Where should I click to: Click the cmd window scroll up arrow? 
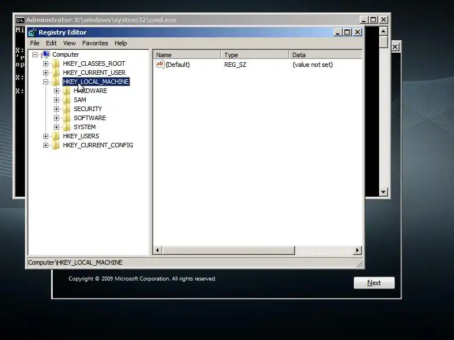(x=384, y=31)
